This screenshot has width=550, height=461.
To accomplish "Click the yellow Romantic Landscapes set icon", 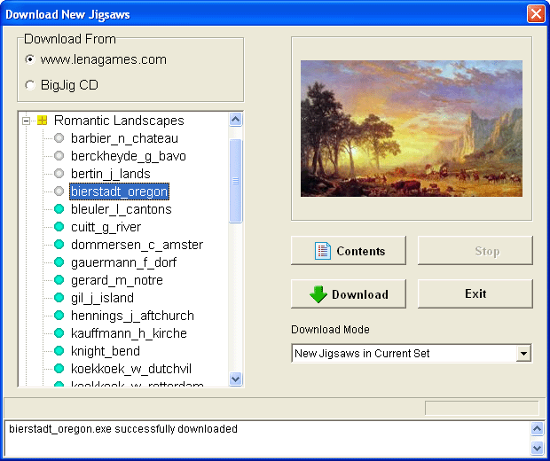I will point(42,121).
